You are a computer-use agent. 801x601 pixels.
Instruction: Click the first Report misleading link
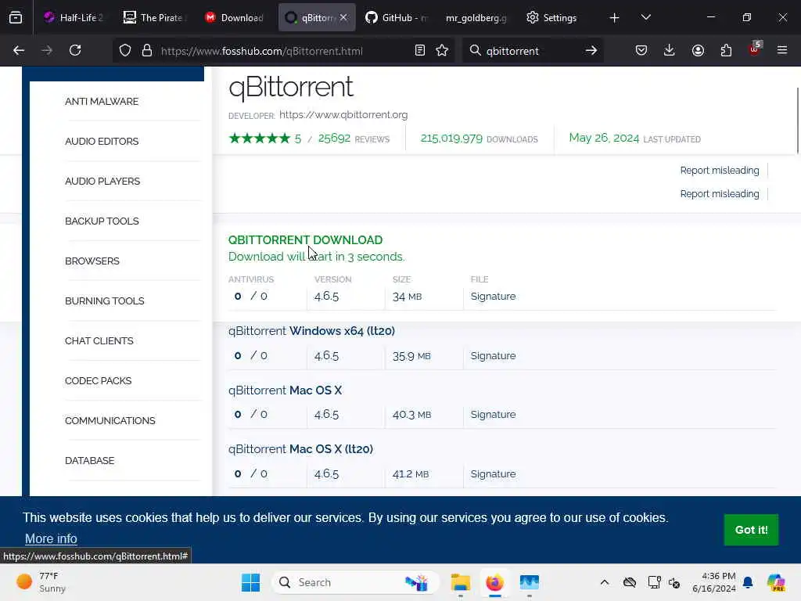(x=720, y=170)
